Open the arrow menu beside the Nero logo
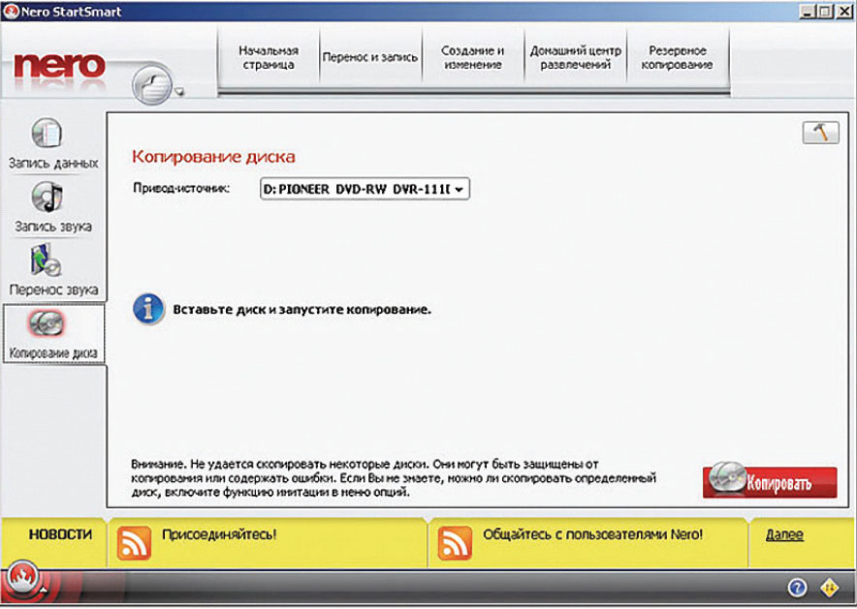 [179, 94]
